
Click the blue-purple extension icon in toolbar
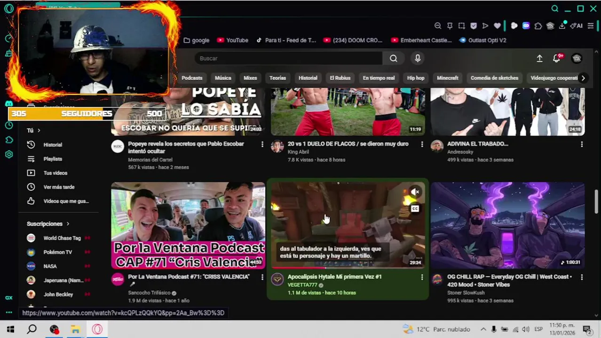[526, 26]
